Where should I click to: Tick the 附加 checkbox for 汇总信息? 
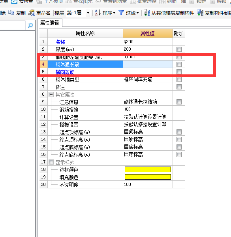[x=179, y=102]
